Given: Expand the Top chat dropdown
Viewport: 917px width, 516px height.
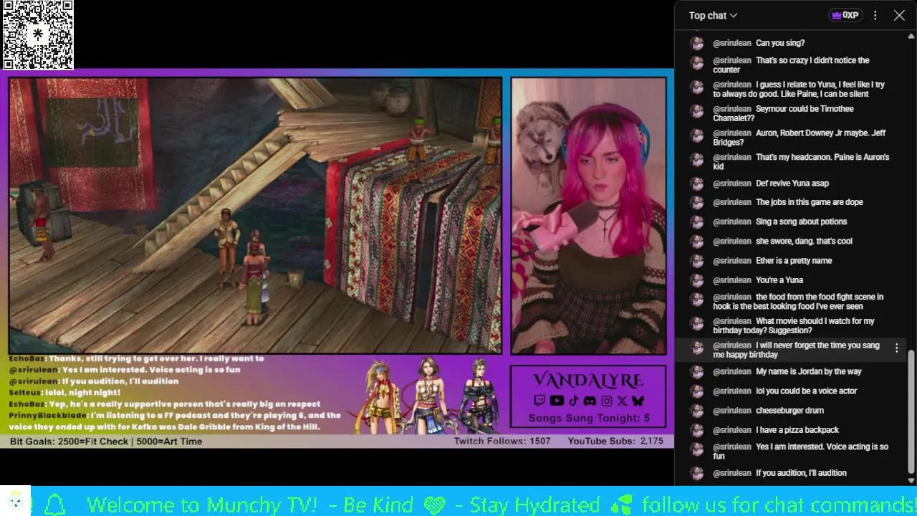Looking at the screenshot, I should [x=713, y=15].
